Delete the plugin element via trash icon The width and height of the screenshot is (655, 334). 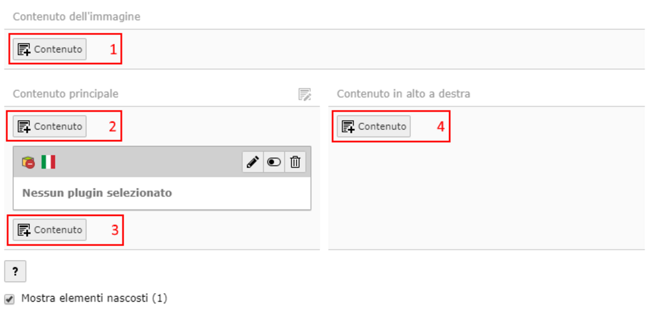295,161
